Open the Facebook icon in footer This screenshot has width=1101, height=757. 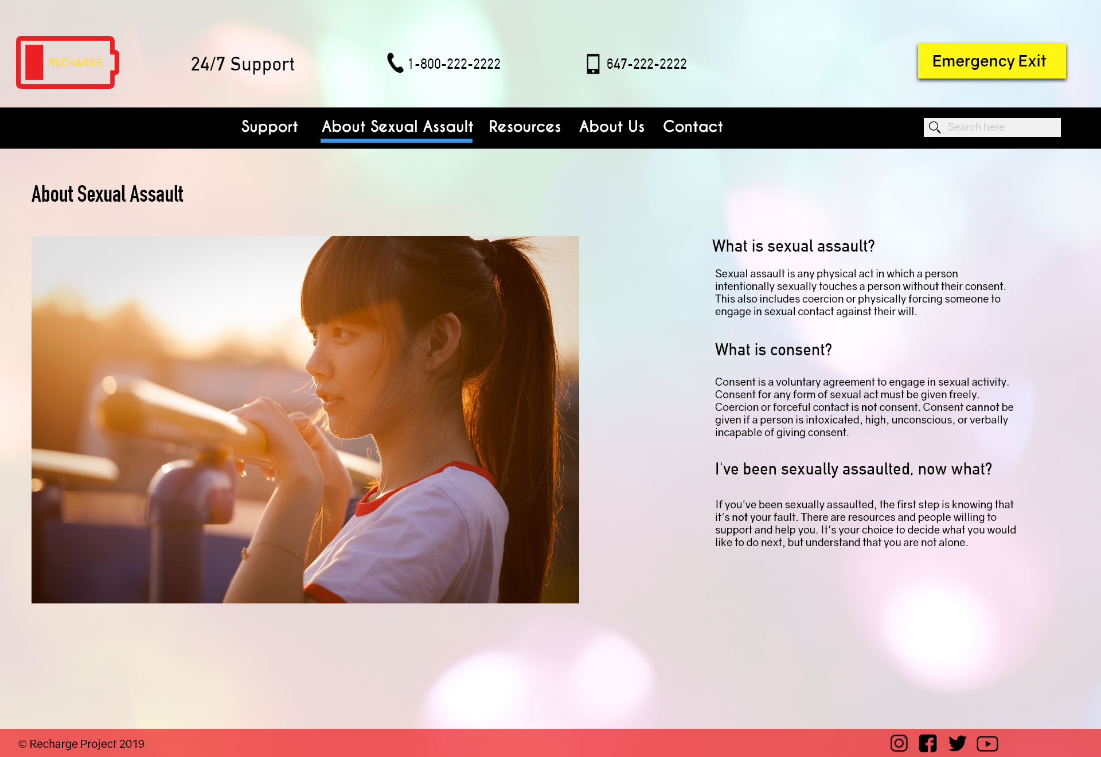coord(928,743)
